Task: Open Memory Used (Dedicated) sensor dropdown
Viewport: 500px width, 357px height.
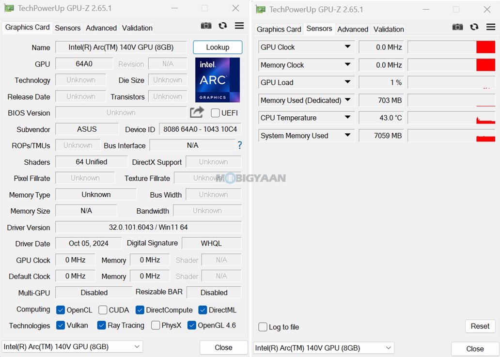Action: click(x=347, y=100)
